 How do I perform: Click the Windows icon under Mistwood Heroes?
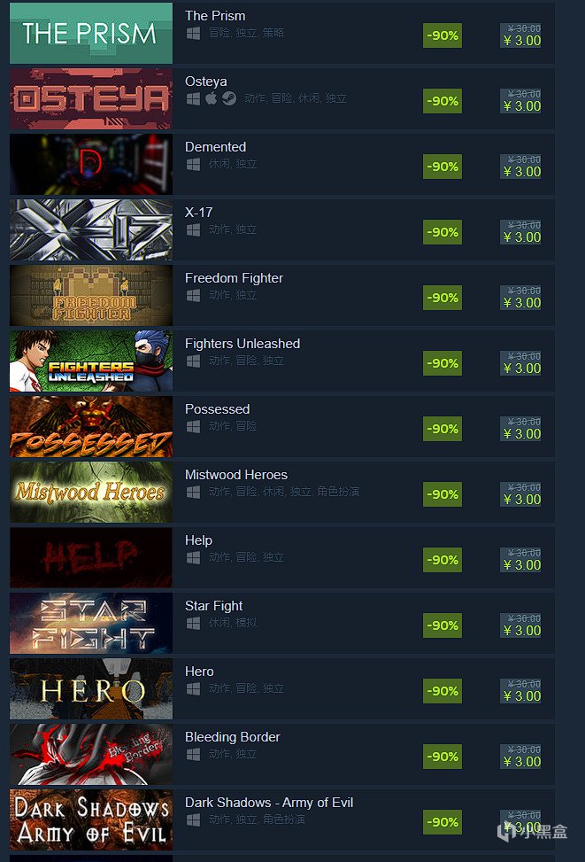click(x=193, y=492)
